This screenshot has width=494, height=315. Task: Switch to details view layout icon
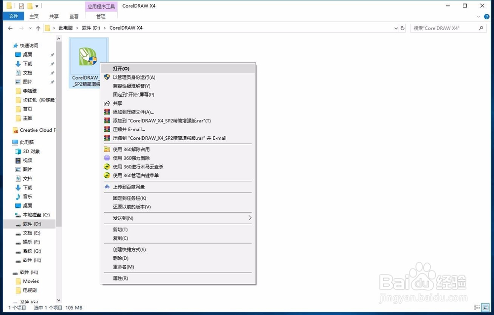(477, 308)
